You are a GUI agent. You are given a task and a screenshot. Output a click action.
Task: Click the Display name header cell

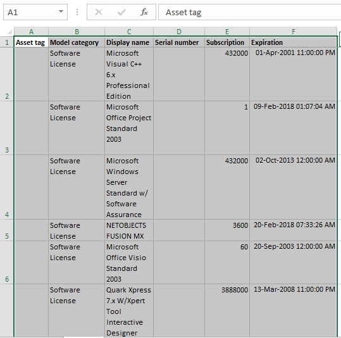point(129,42)
